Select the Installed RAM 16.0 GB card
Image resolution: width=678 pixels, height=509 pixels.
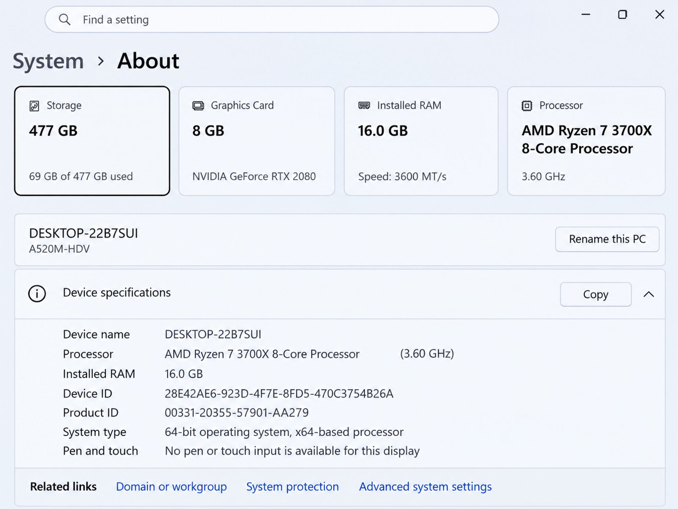pos(421,141)
